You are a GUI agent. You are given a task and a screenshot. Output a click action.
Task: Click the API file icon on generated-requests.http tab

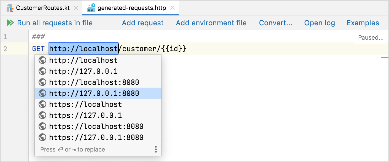point(91,8)
